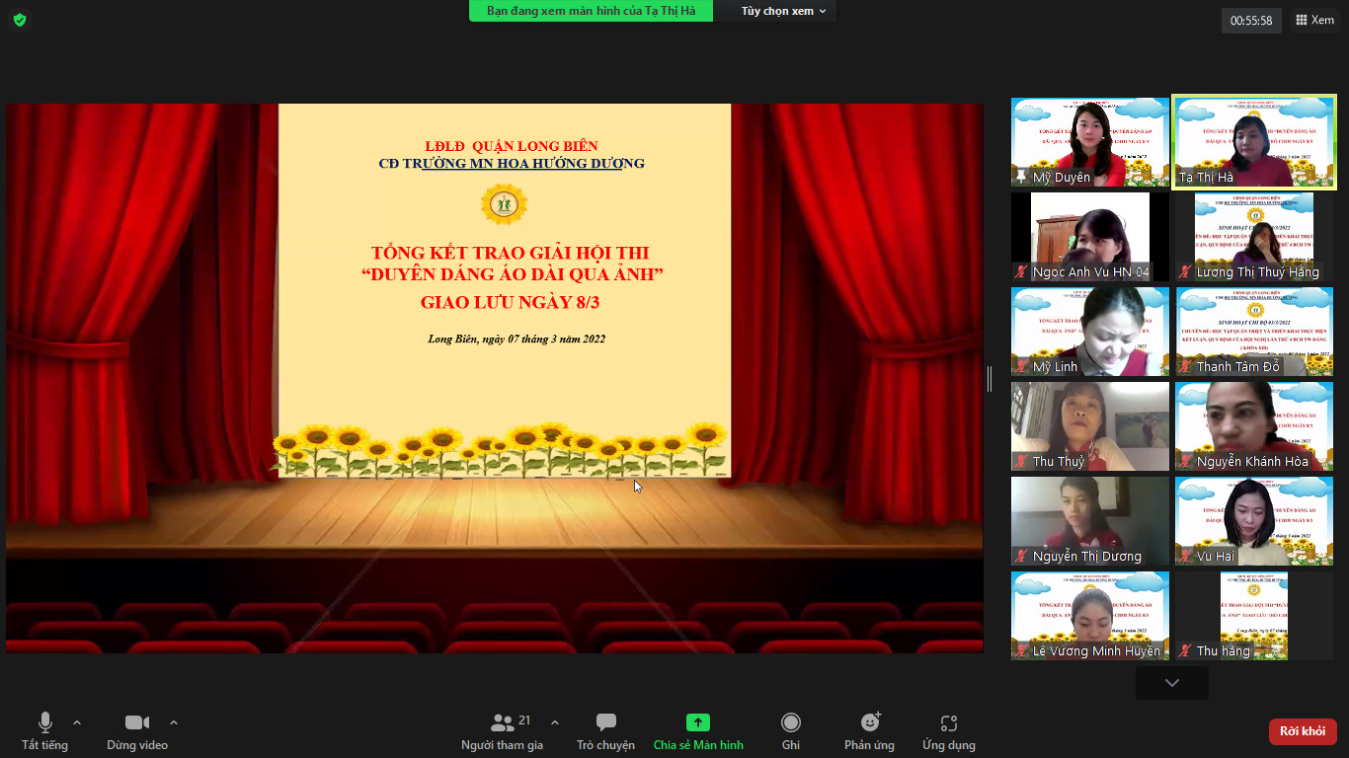1349x758 pixels.
Task: Click the Chia sẻ Màn hình share icon
Action: 698,722
